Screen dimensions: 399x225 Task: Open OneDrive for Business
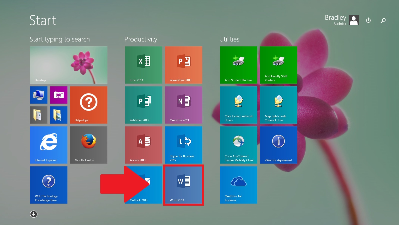(238, 185)
